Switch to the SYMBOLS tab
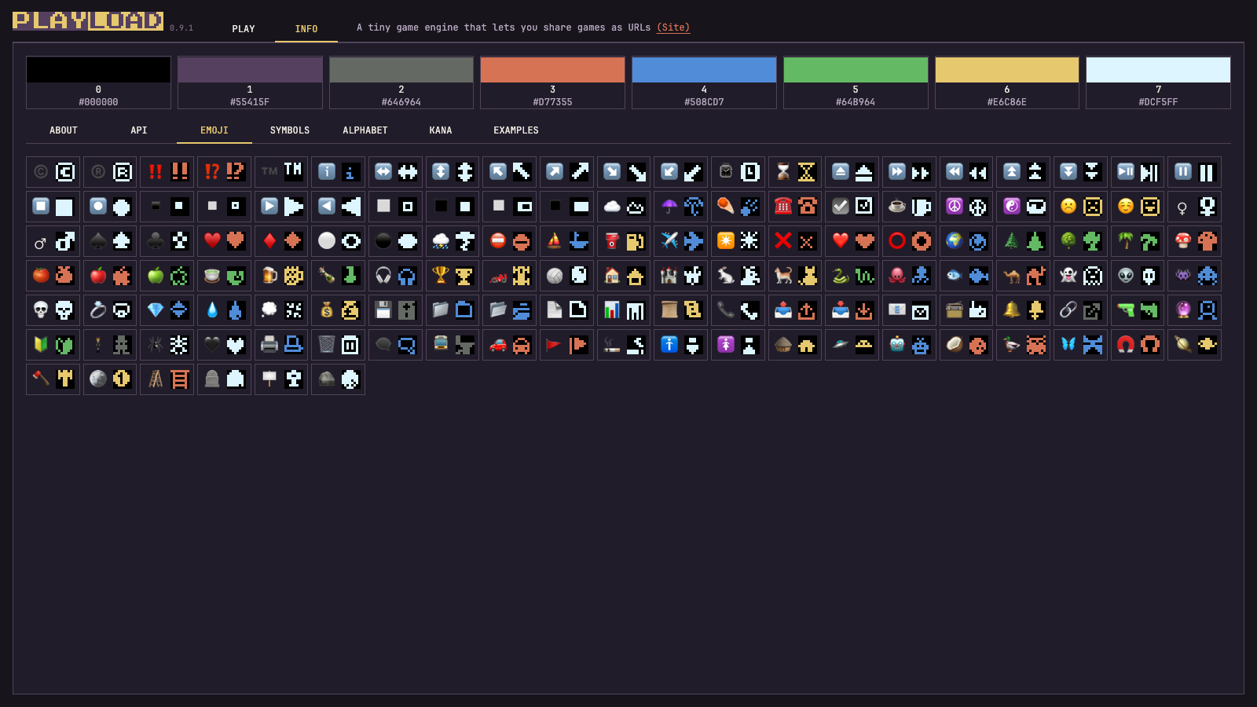The height and width of the screenshot is (707, 1257). (290, 130)
